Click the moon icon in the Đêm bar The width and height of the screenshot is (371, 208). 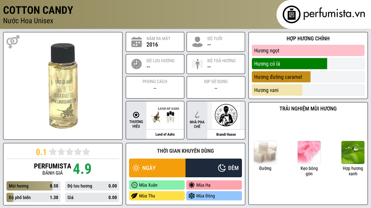click(x=222, y=168)
